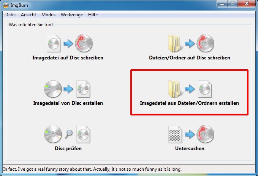Select the 'Disc prüfen' label
Viewport: 258px width, 176px height.
68,148
